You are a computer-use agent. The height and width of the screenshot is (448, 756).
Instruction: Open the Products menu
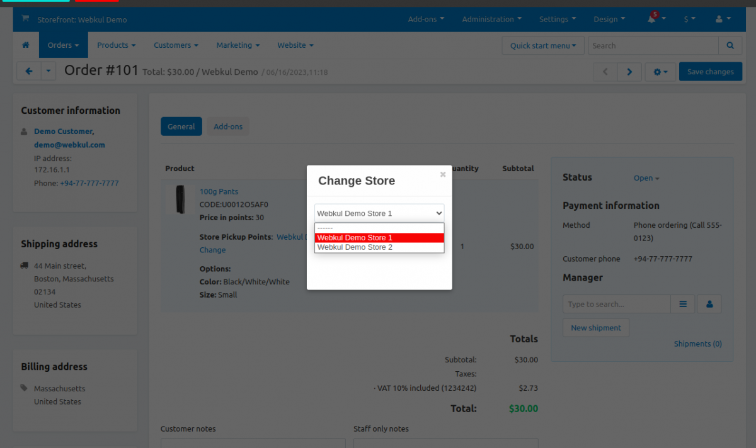click(x=117, y=45)
